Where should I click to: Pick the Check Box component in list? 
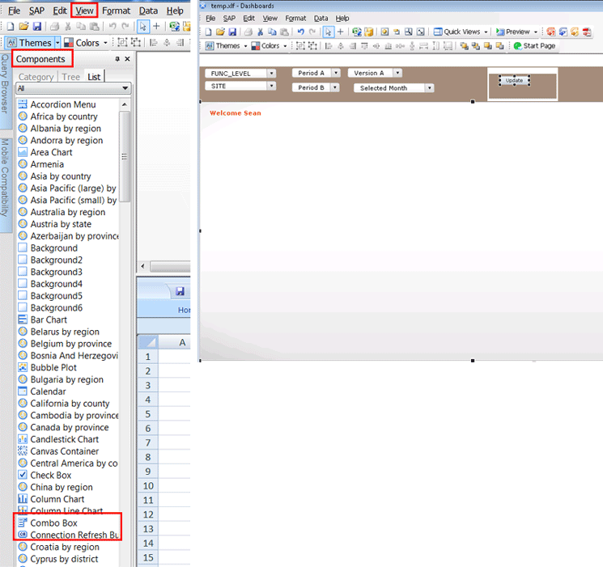50,476
